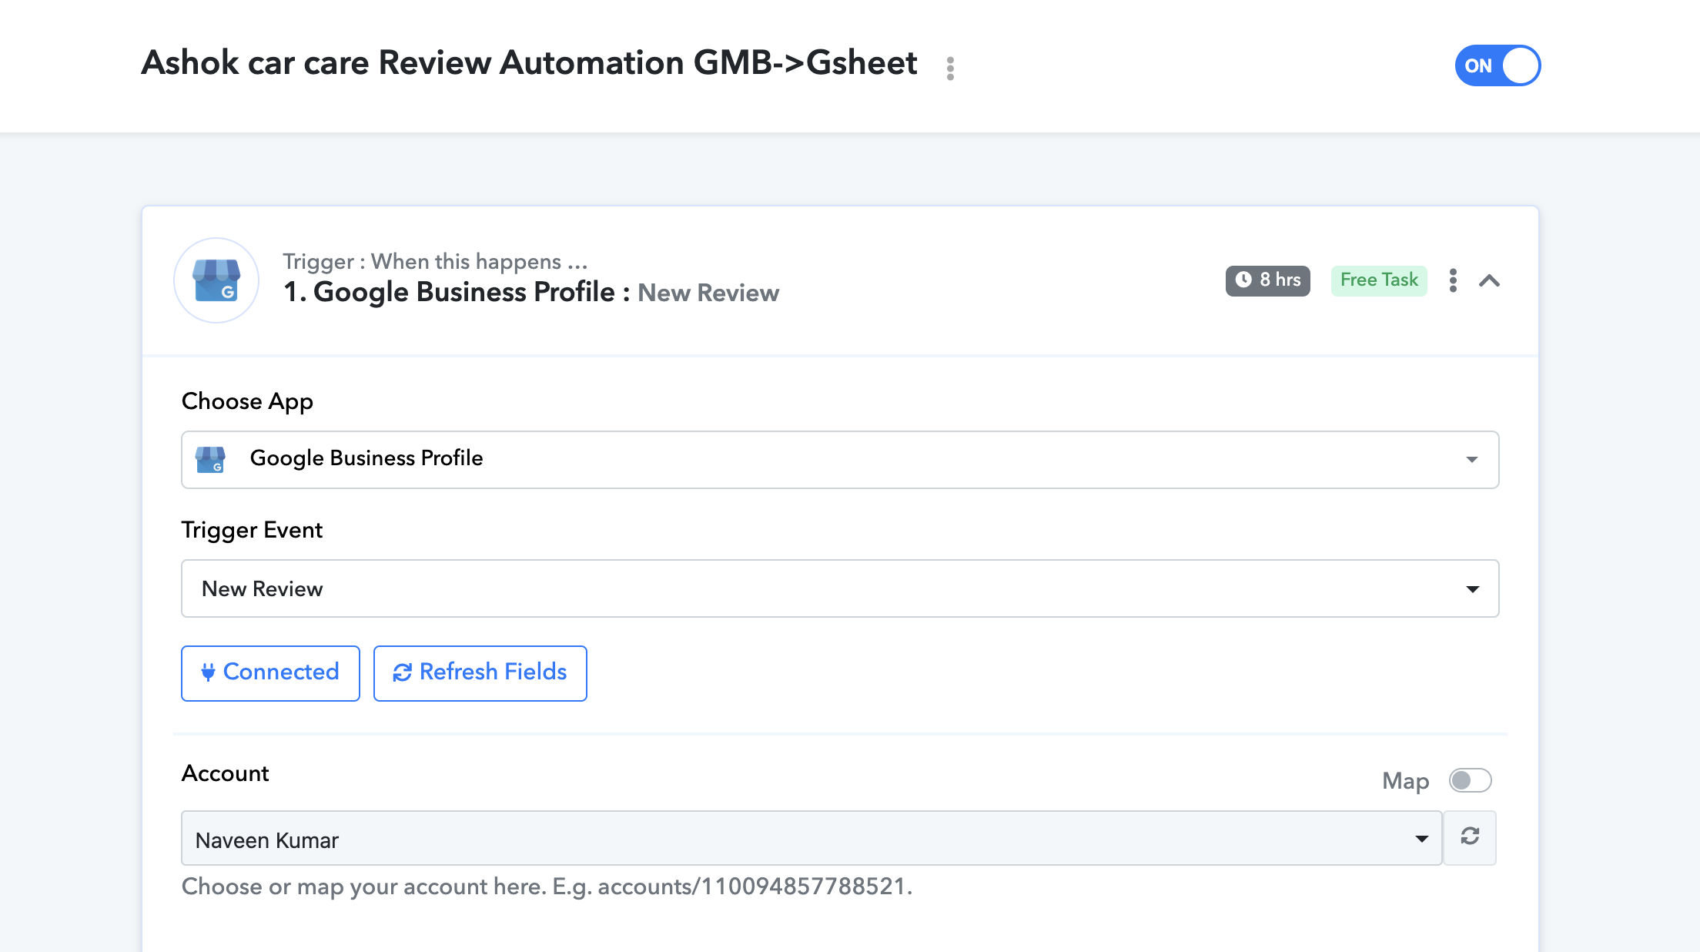The image size is (1700, 952).
Task: Click the 'Trigger Event' label
Action: (x=252, y=531)
